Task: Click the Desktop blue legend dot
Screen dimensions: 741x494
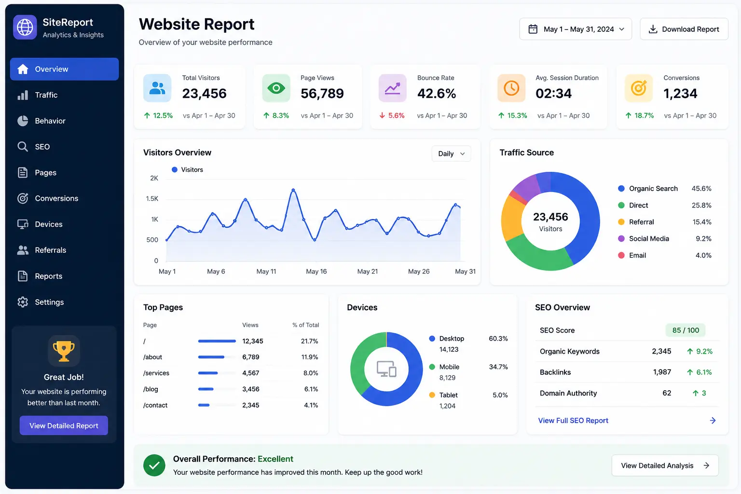Action: click(432, 339)
